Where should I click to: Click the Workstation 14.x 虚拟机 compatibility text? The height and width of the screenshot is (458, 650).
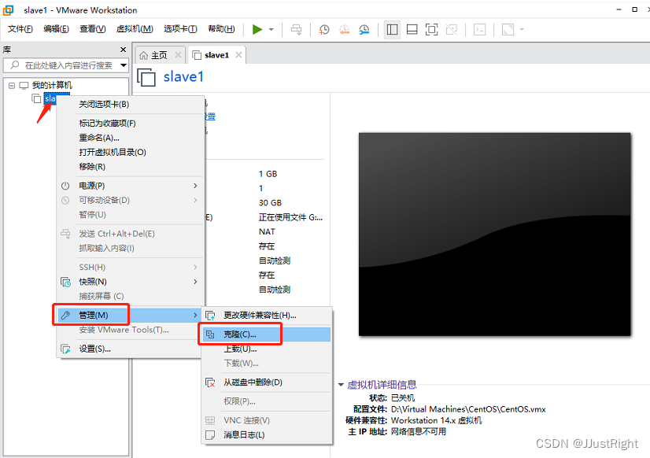click(x=437, y=421)
